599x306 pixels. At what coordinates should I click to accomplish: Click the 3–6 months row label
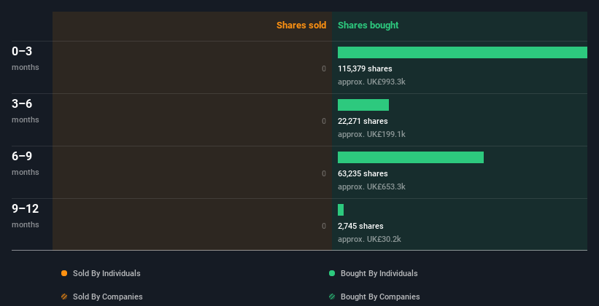coord(26,111)
